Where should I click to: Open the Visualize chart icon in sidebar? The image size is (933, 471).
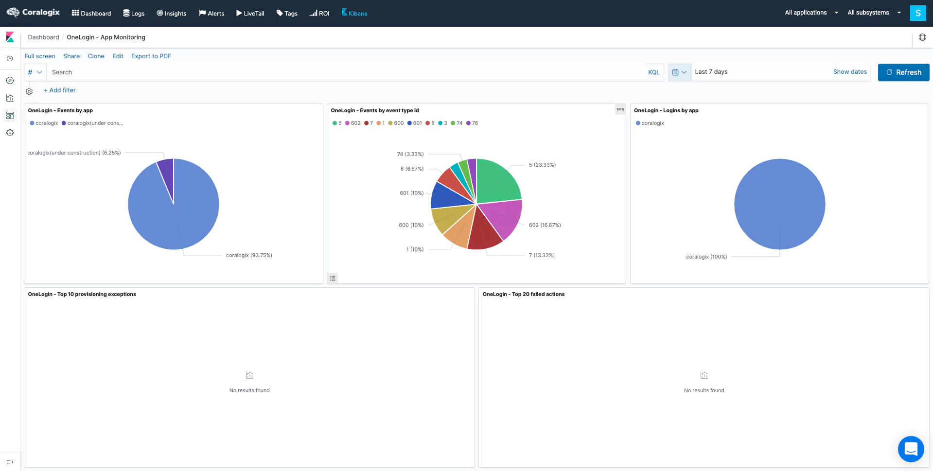tap(10, 98)
